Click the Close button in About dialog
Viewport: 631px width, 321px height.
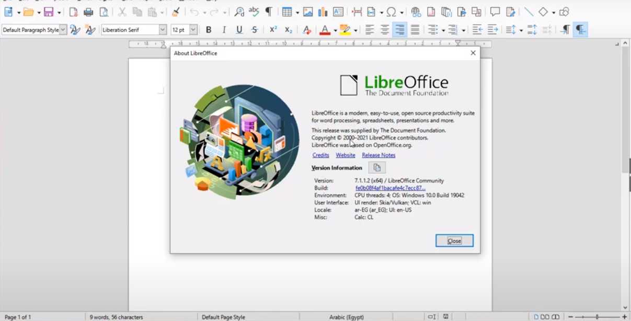[x=454, y=241]
